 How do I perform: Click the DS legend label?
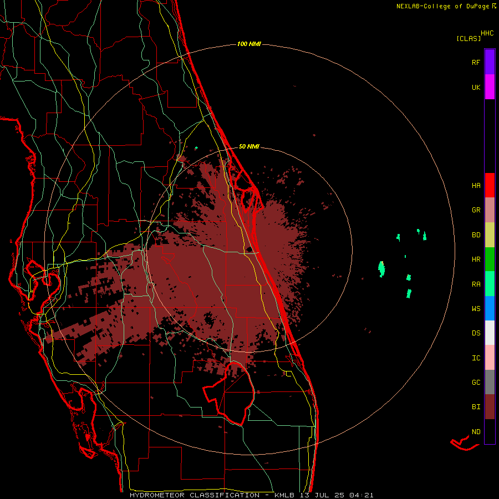point(476,333)
